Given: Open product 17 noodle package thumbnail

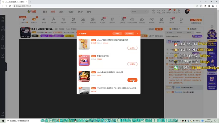Looking at the screenshot, I should [x=84, y=44].
